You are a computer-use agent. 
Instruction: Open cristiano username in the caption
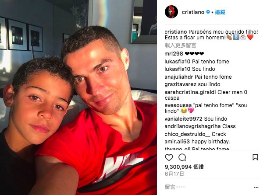tap(176, 32)
